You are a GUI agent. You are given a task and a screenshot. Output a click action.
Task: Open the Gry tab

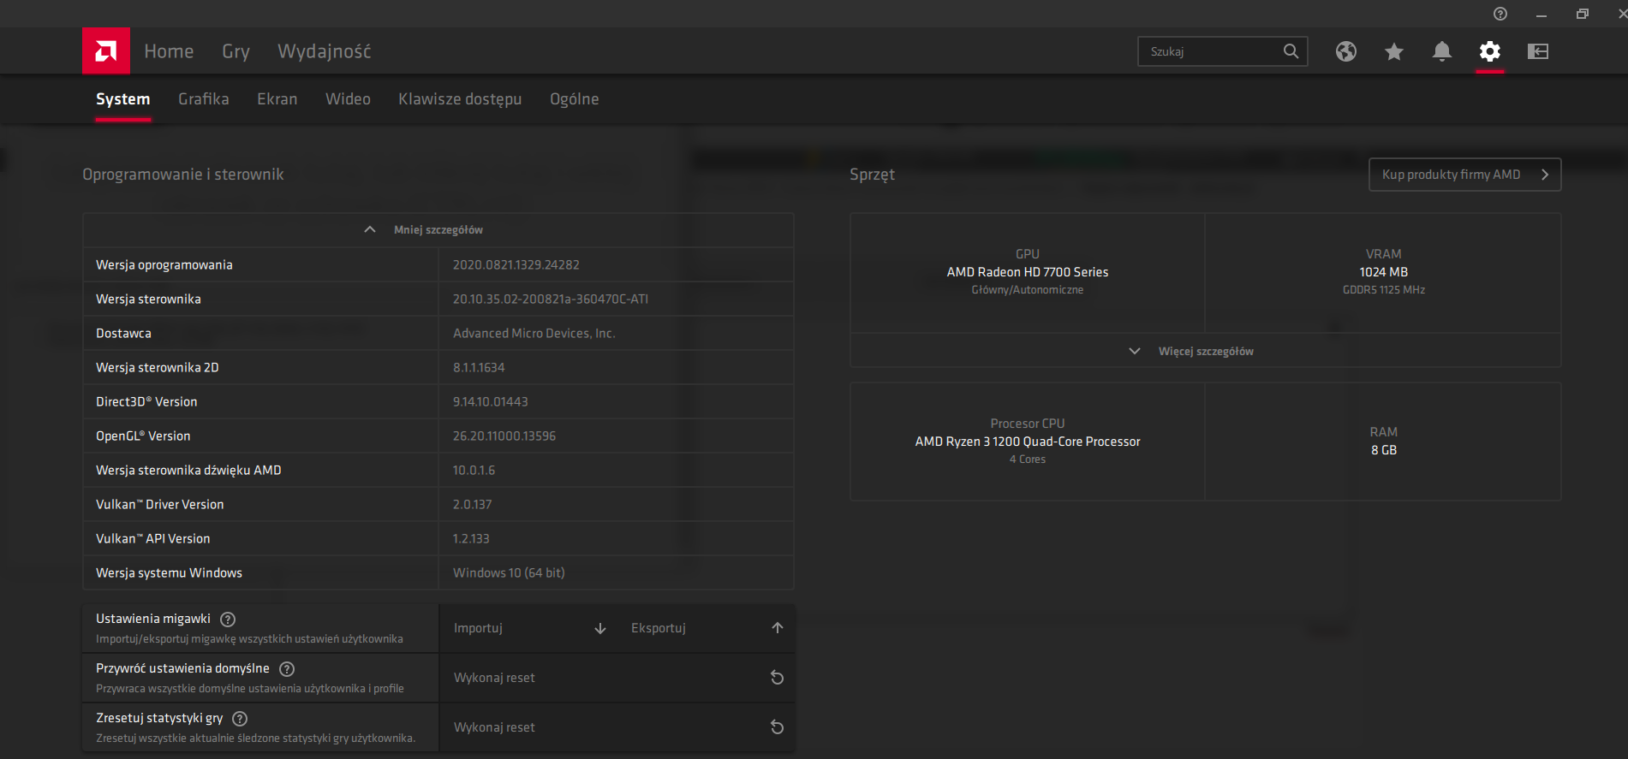click(x=236, y=51)
